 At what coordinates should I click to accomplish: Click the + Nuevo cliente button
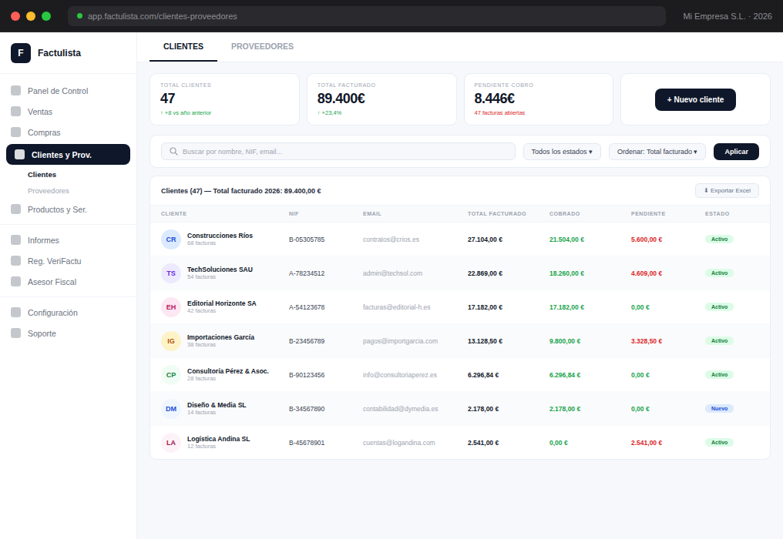(x=695, y=100)
